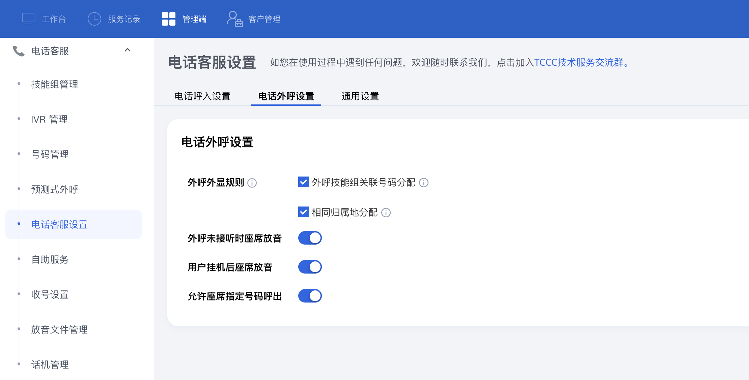Uncheck 相同归属地分配 checkbox

303,212
